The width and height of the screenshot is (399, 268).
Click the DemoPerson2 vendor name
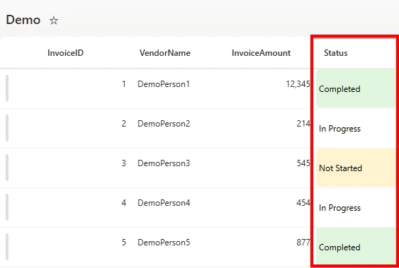click(x=164, y=124)
